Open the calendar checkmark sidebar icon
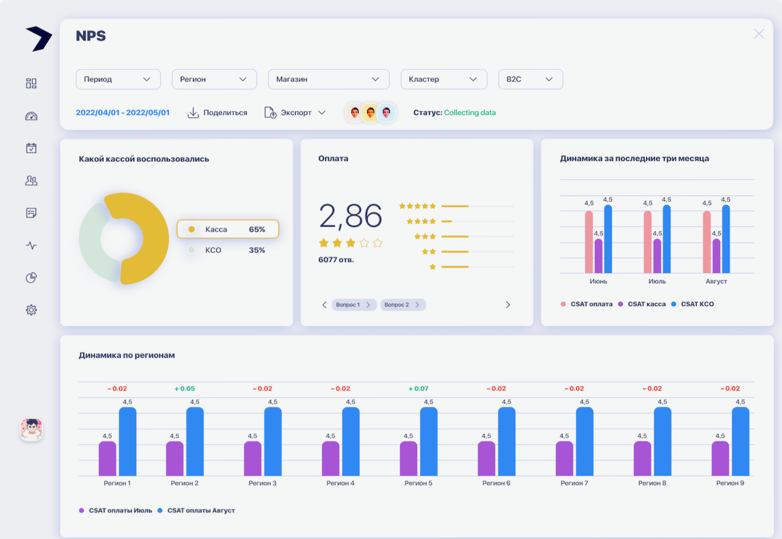The image size is (782, 539). 31,148
